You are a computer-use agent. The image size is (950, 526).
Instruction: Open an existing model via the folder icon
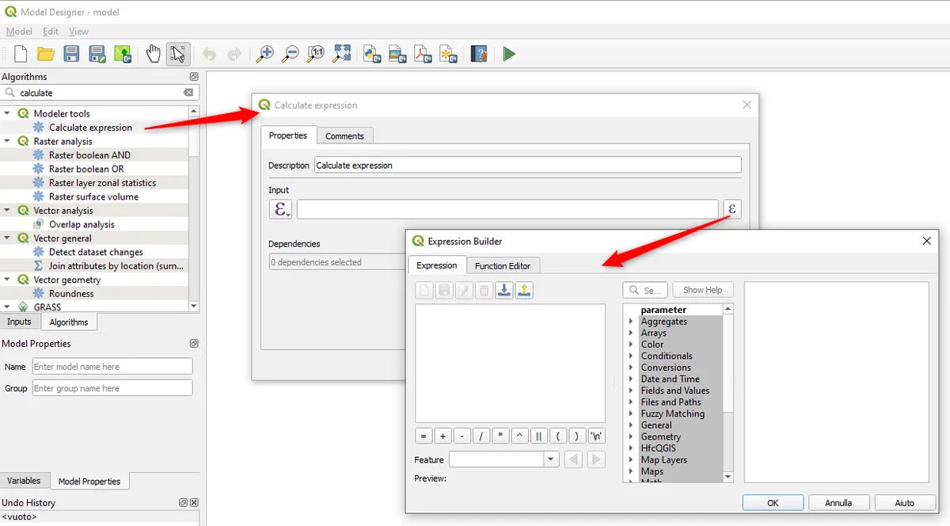click(x=46, y=54)
